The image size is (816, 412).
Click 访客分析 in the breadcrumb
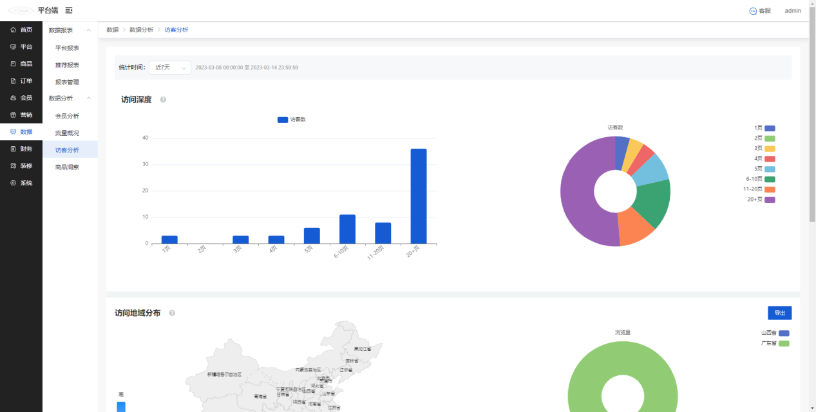tap(176, 30)
